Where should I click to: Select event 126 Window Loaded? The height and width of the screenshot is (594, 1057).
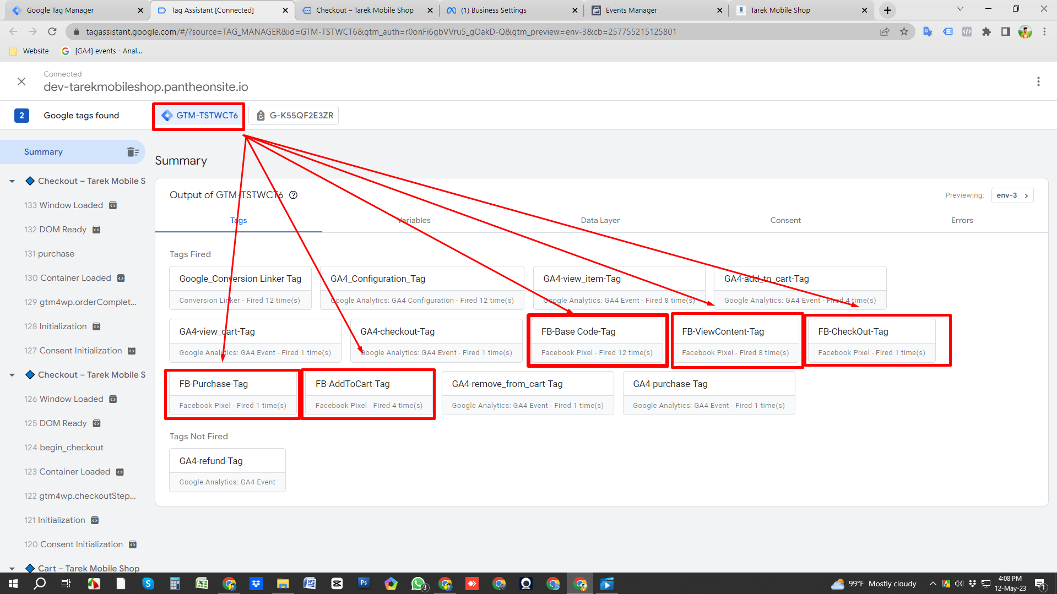point(73,399)
